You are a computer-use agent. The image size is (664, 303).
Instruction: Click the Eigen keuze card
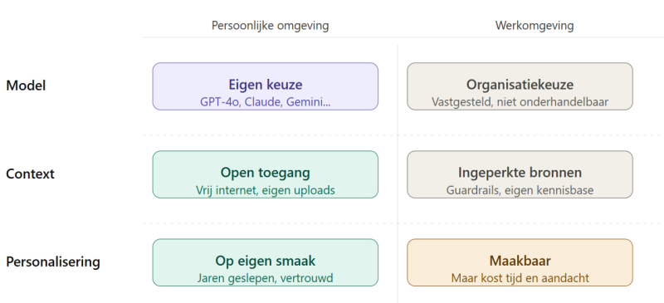click(265, 86)
